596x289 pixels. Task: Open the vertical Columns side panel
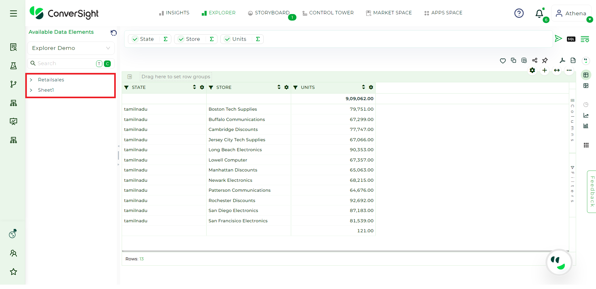pyautogui.click(x=572, y=120)
